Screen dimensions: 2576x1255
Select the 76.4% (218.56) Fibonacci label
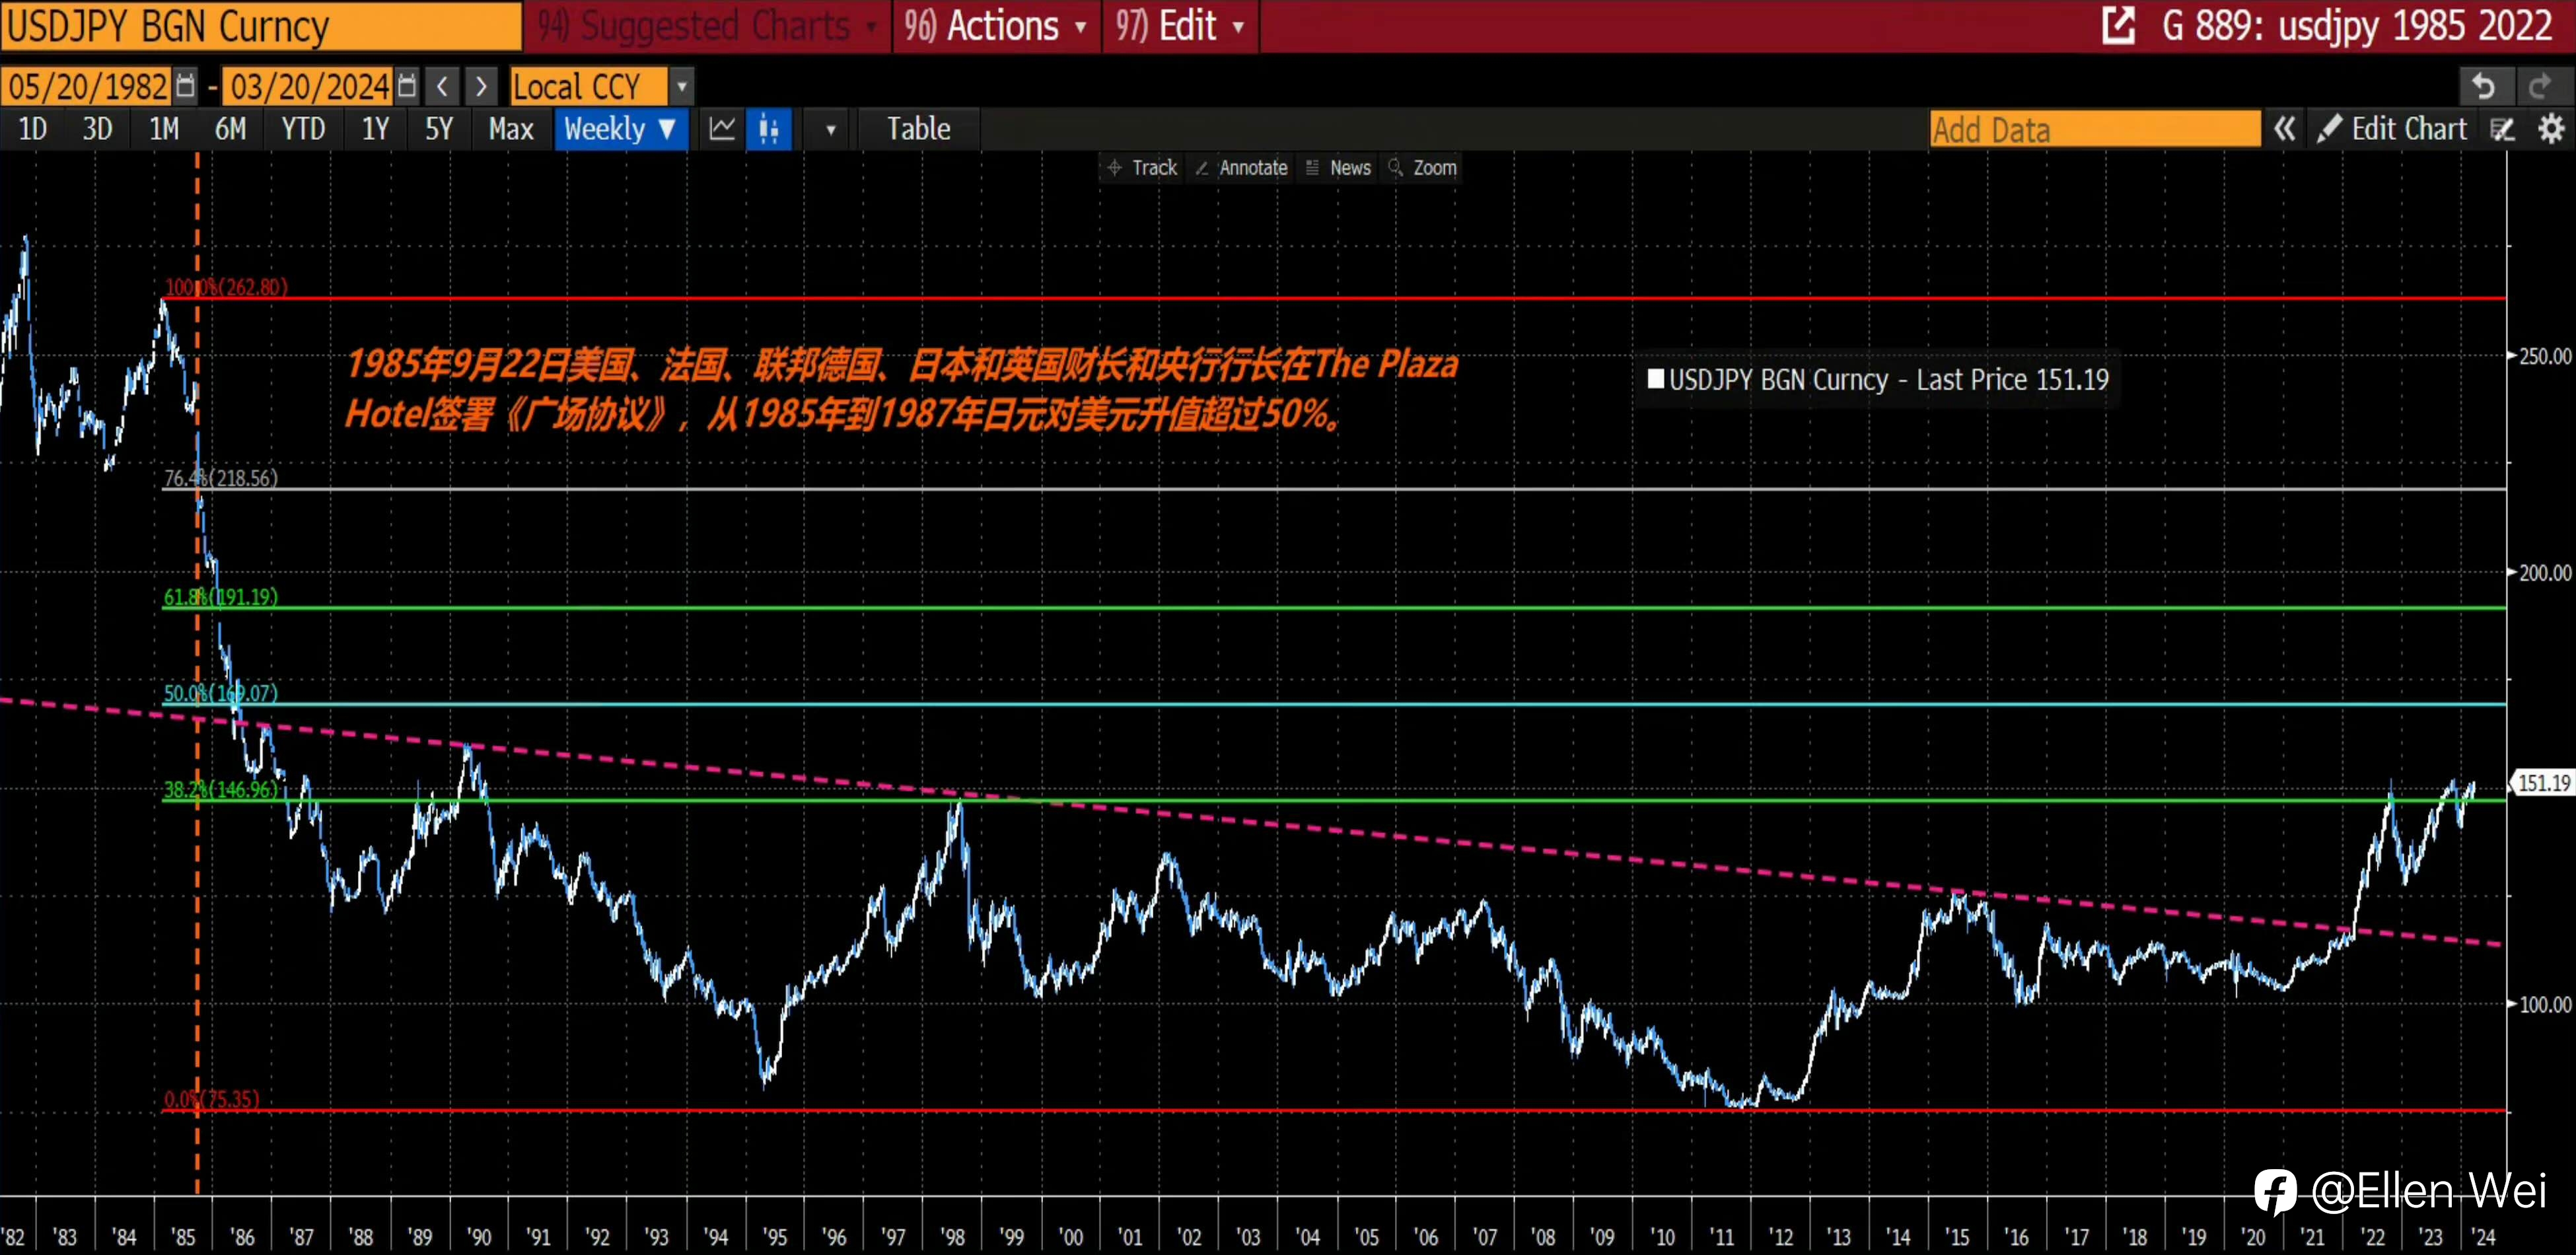(x=221, y=478)
